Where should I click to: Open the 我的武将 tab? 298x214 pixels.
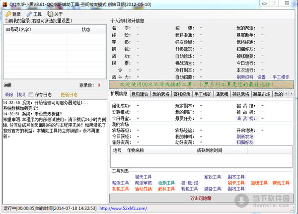tap(161, 94)
